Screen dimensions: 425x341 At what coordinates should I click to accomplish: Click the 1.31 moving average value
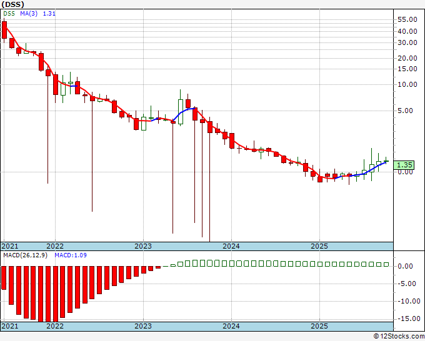[x=49, y=14]
